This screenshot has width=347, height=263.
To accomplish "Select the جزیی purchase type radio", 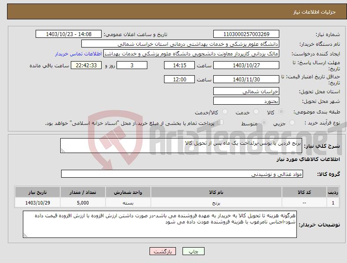I will 292,123.
